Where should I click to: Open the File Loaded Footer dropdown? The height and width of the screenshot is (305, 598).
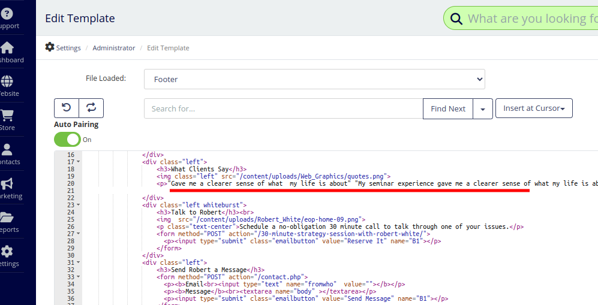[x=314, y=79]
